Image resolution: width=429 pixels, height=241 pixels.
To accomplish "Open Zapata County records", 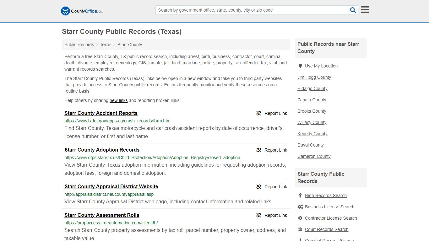I will [312, 100].
